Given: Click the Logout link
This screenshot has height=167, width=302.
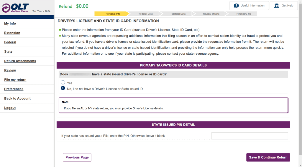Looking at the screenshot, I should coord(10,108).
